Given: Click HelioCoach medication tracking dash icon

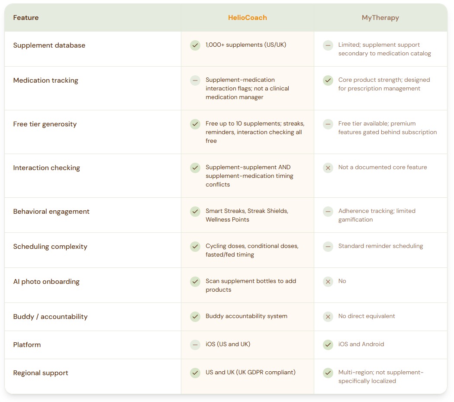Looking at the screenshot, I should click(x=195, y=80).
